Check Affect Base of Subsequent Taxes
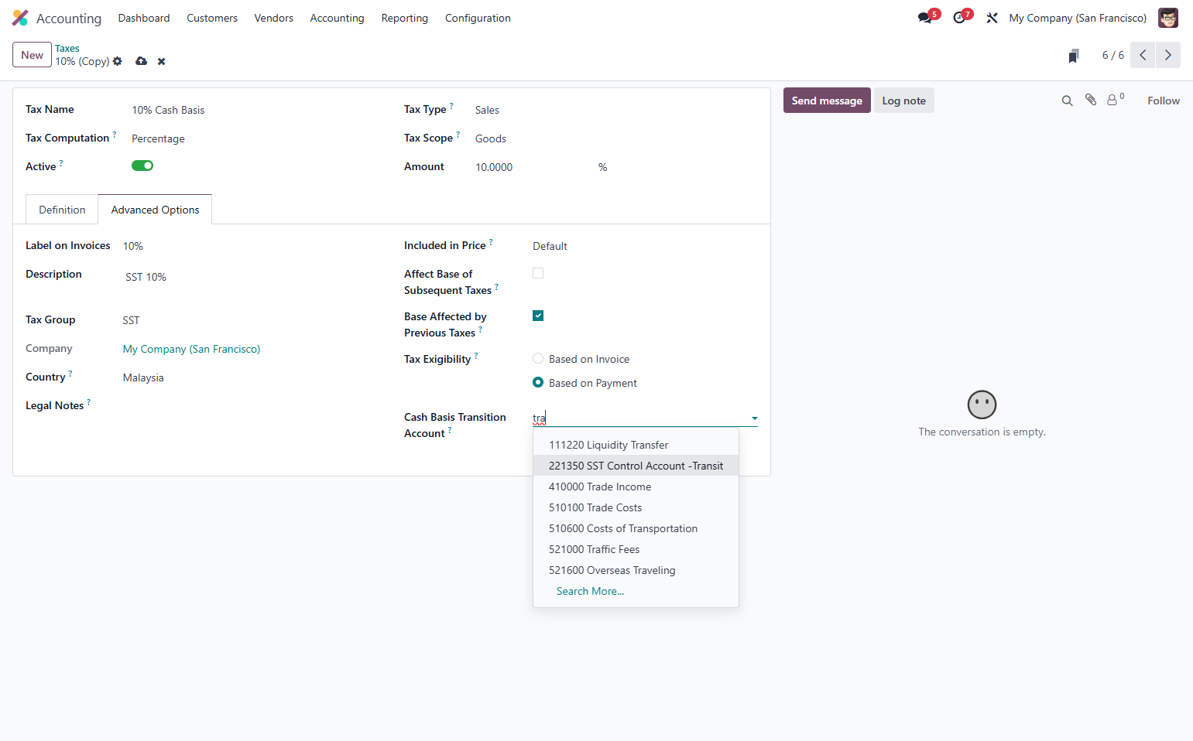The image size is (1193, 741). pos(538,273)
